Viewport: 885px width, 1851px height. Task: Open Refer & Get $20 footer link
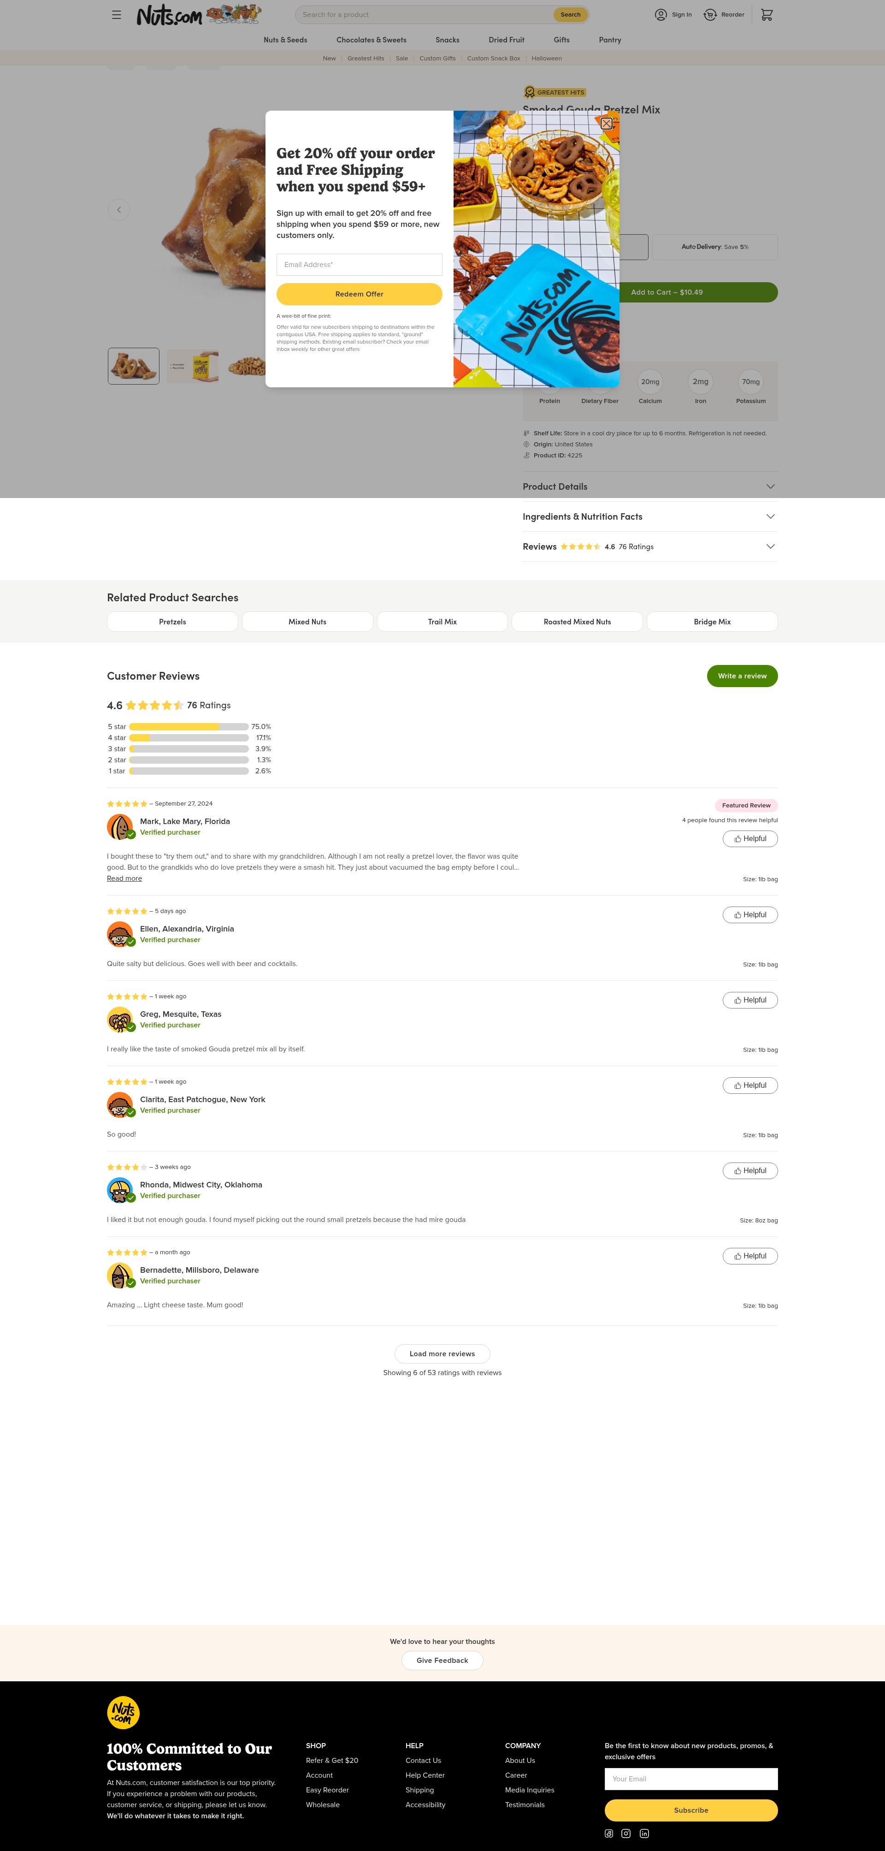click(x=332, y=1761)
